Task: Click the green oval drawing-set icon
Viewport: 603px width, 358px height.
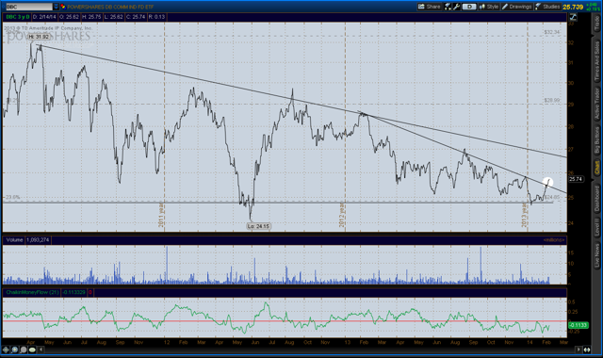Action: 32,350
